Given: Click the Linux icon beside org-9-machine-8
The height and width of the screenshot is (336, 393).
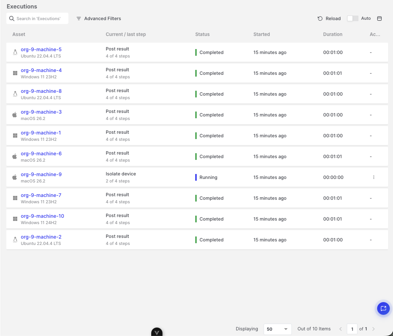Looking at the screenshot, I should [15, 94].
